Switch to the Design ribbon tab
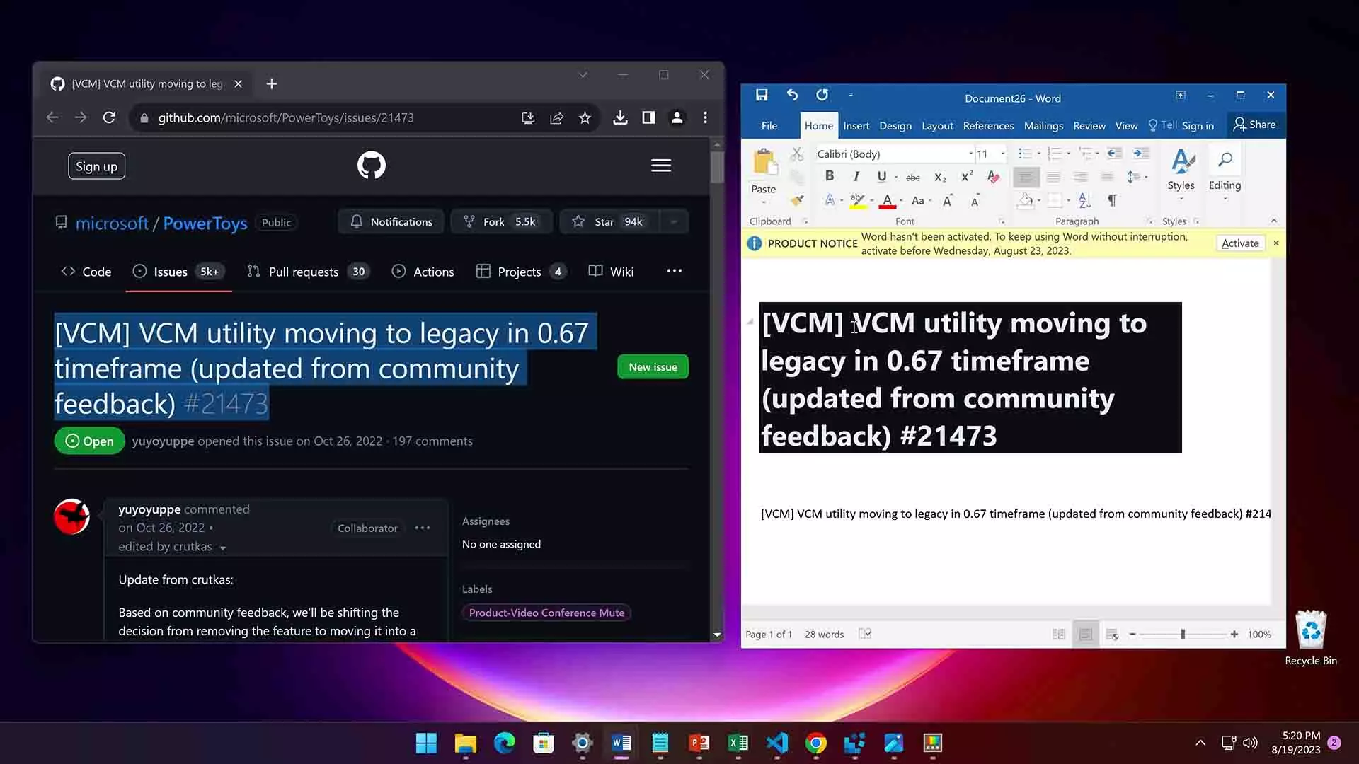 [x=895, y=125]
